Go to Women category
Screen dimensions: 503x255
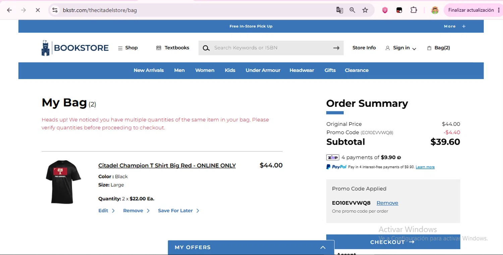[205, 70]
